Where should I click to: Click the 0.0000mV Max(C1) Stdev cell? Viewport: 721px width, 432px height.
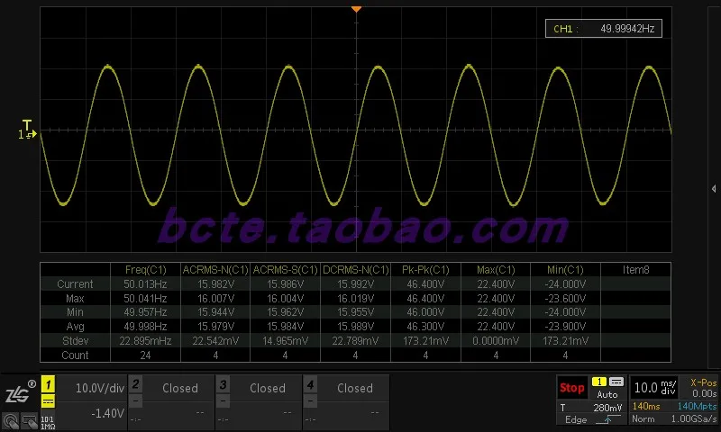pyautogui.click(x=496, y=341)
